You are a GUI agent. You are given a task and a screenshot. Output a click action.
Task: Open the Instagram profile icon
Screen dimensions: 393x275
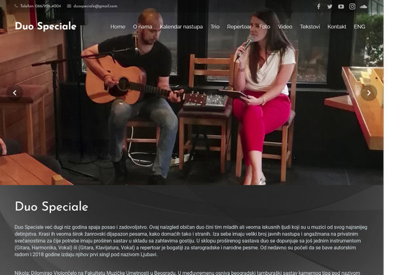352,7
